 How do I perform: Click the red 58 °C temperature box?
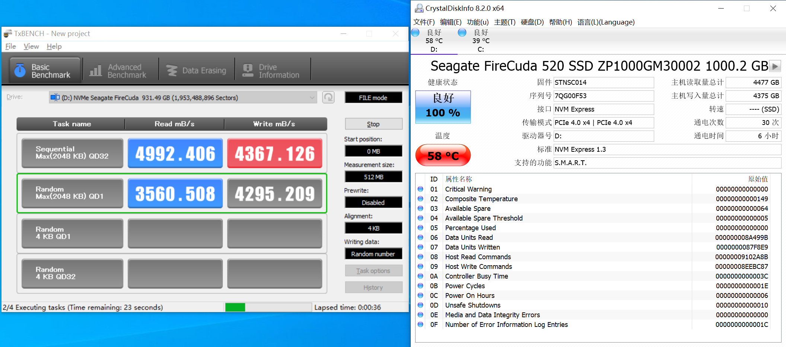[x=443, y=155]
